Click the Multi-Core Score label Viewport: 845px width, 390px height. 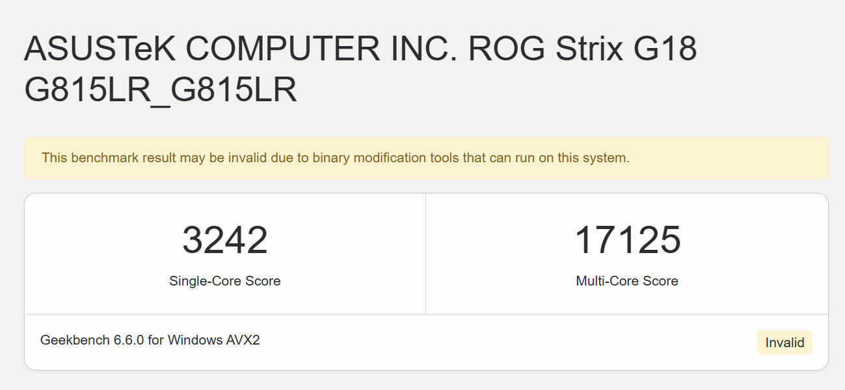[627, 281]
